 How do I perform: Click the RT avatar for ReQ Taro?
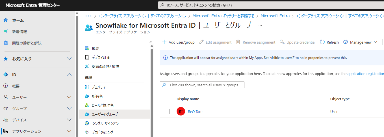point(181,112)
